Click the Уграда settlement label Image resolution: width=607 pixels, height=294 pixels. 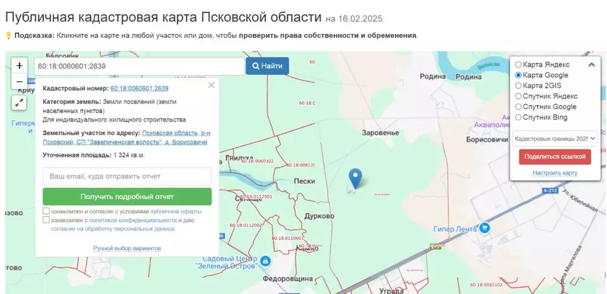tap(391, 290)
